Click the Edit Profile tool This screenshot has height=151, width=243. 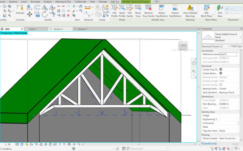[114, 11]
